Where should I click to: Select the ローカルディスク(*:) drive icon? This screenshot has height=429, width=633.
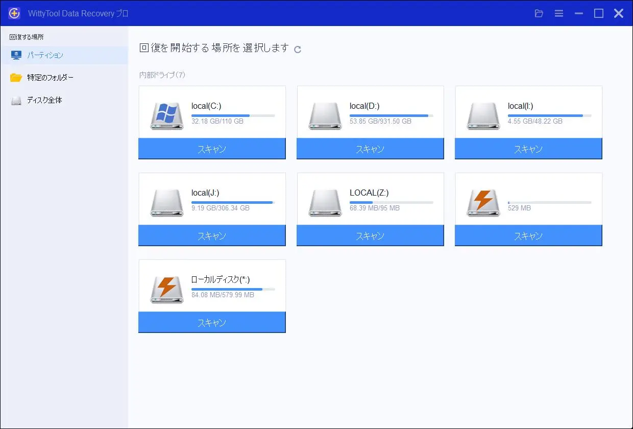coord(166,289)
